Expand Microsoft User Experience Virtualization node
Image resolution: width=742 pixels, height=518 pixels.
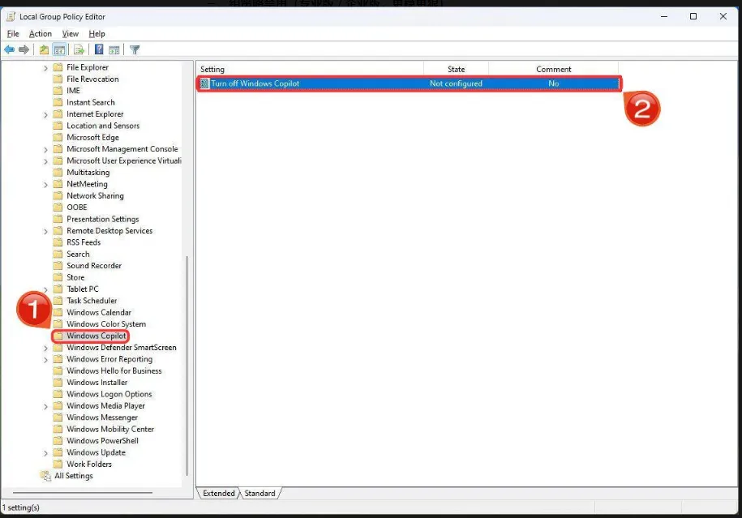(45, 161)
